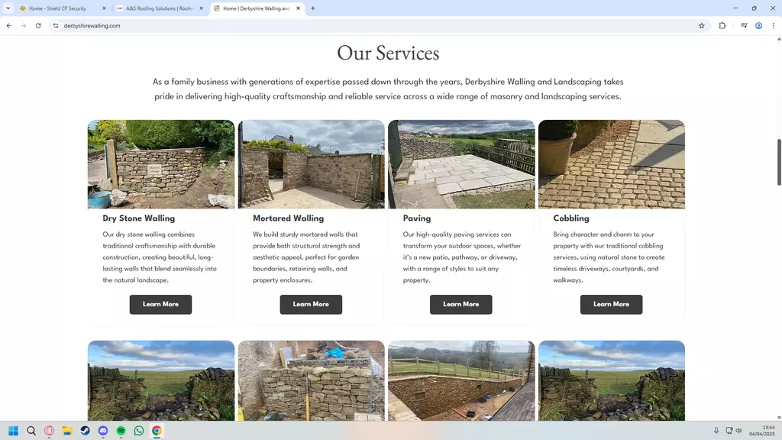Click Learn More under Paving

coord(460,304)
